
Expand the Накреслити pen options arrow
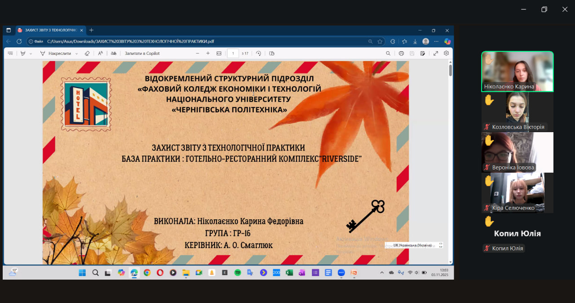(77, 53)
